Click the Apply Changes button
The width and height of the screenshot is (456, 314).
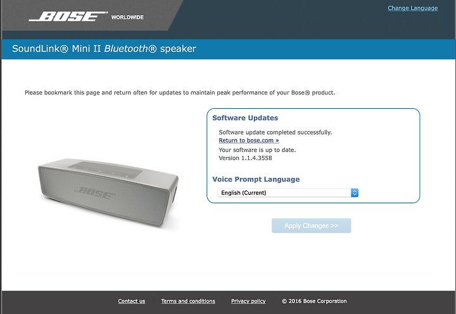point(311,225)
